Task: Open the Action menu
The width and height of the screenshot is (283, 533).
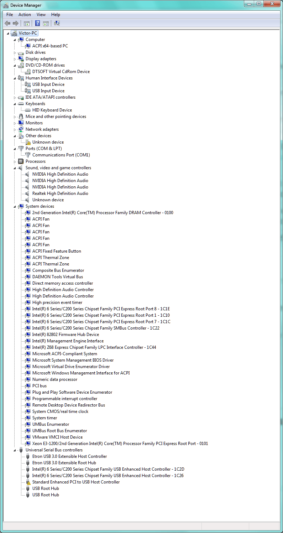Action: (x=25, y=15)
